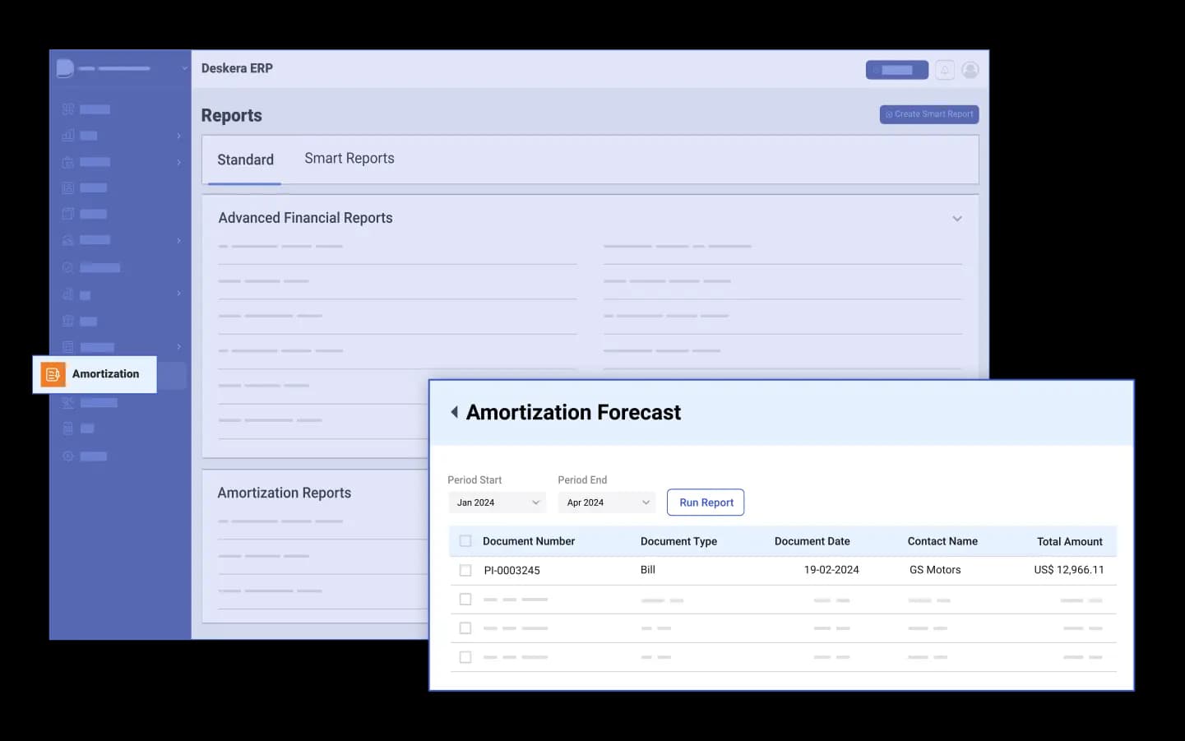Click the orange Amortization sidebar icon
Screen dimensions: 1185x741
pyautogui.click(x=53, y=374)
